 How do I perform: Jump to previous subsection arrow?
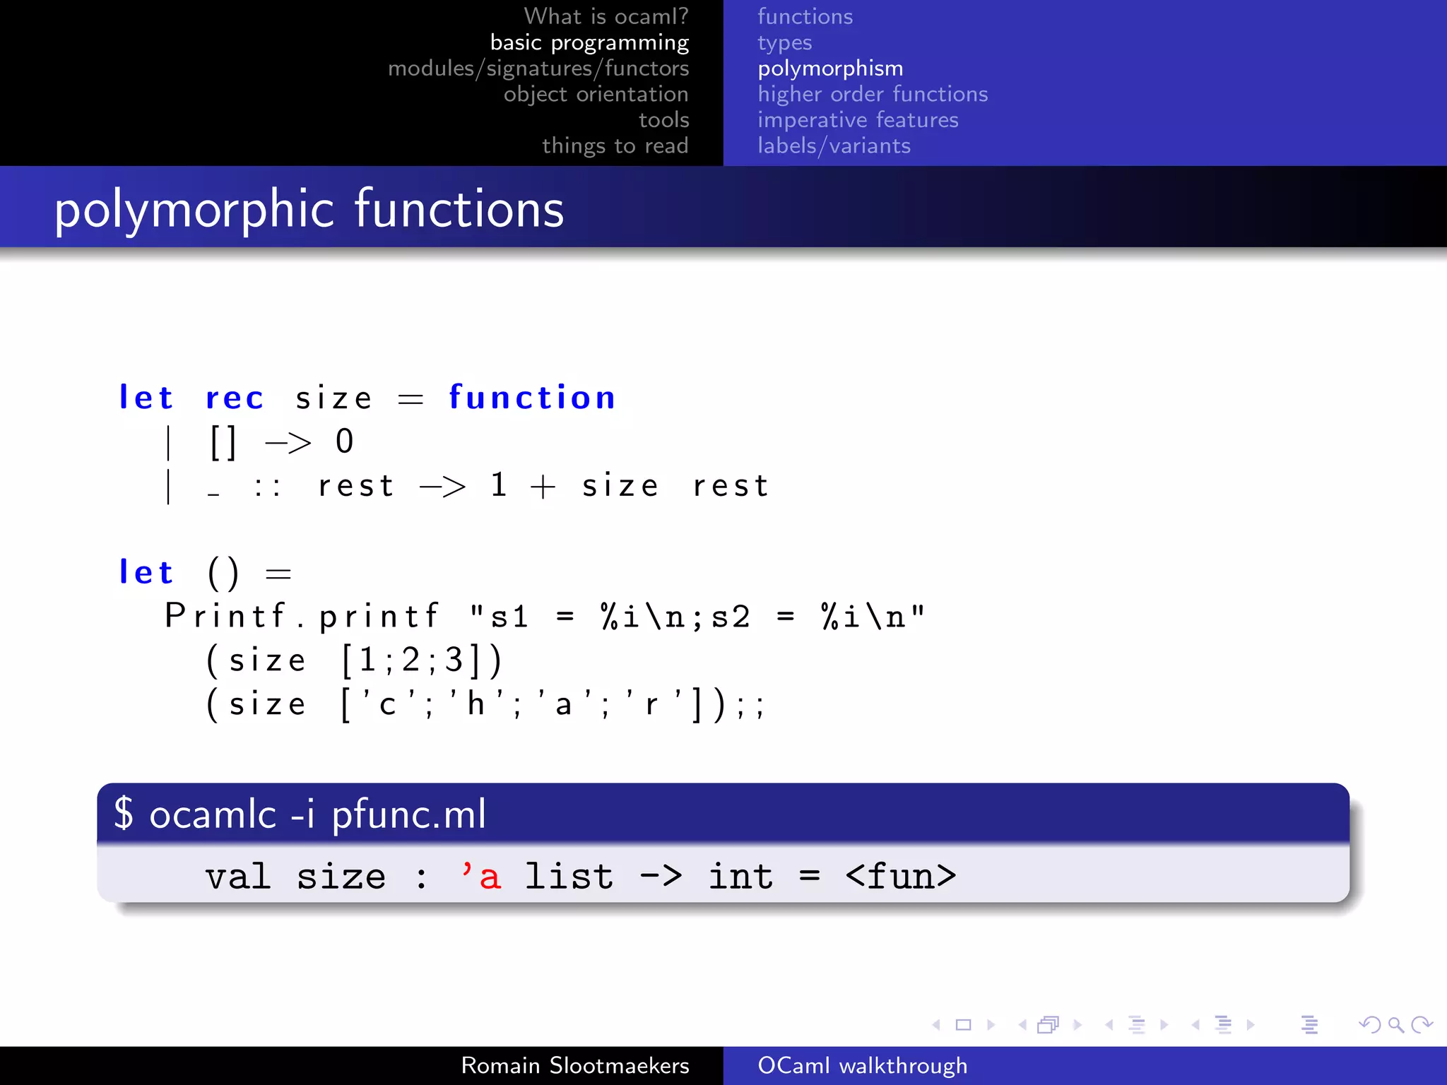(x=1109, y=1025)
